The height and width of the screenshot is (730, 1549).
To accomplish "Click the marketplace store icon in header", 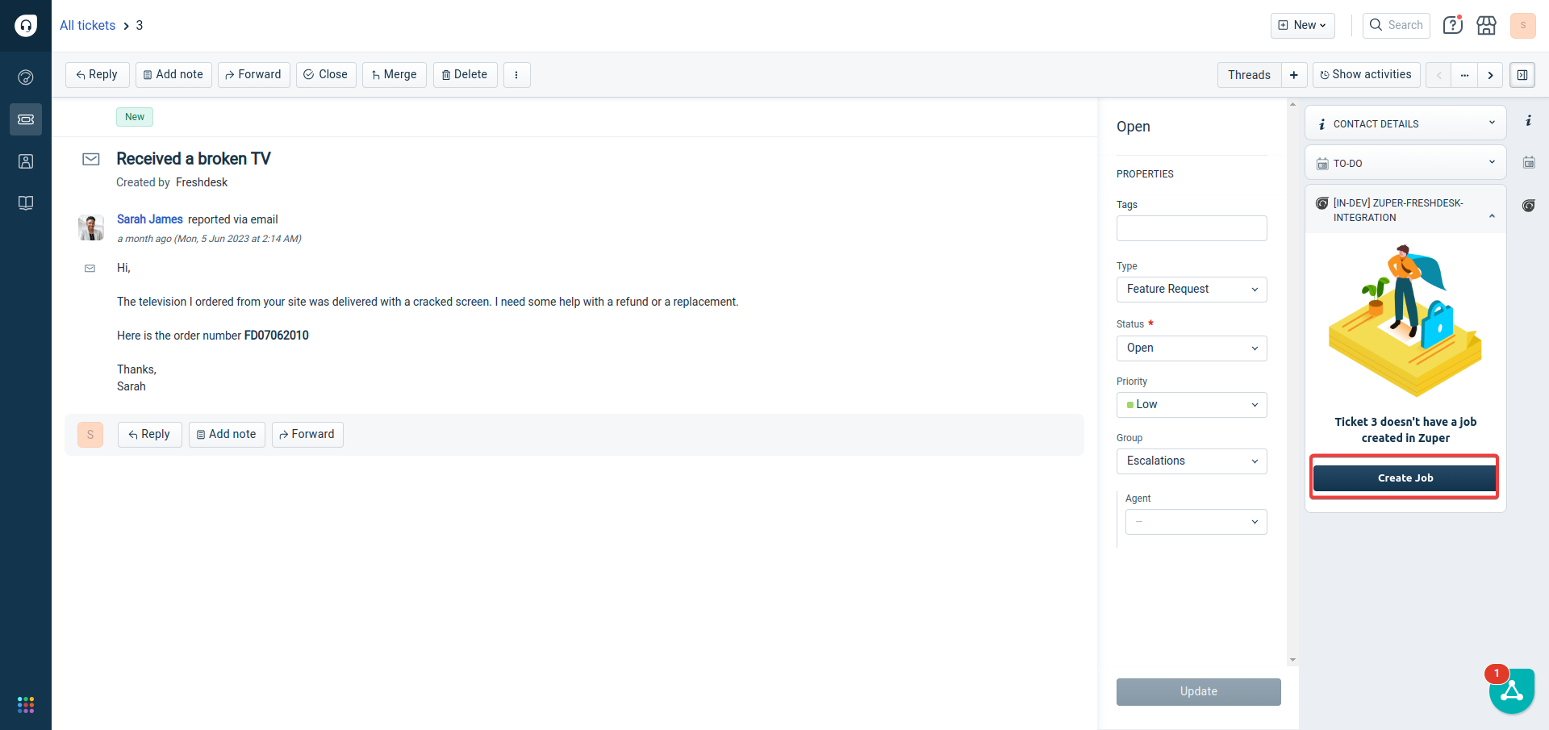I will coord(1486,26).
